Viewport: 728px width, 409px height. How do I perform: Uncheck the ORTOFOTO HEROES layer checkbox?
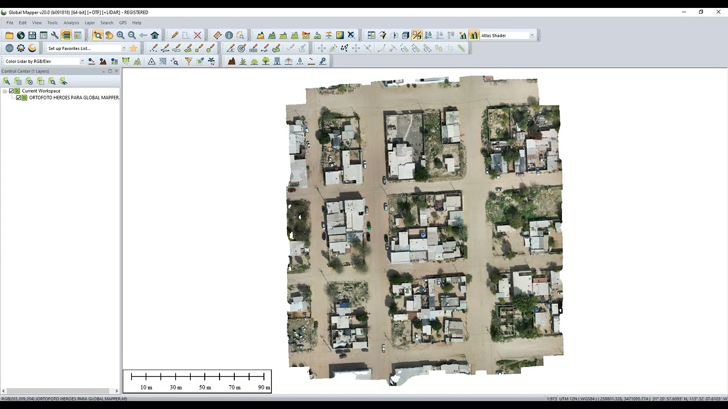pos(19,98)
